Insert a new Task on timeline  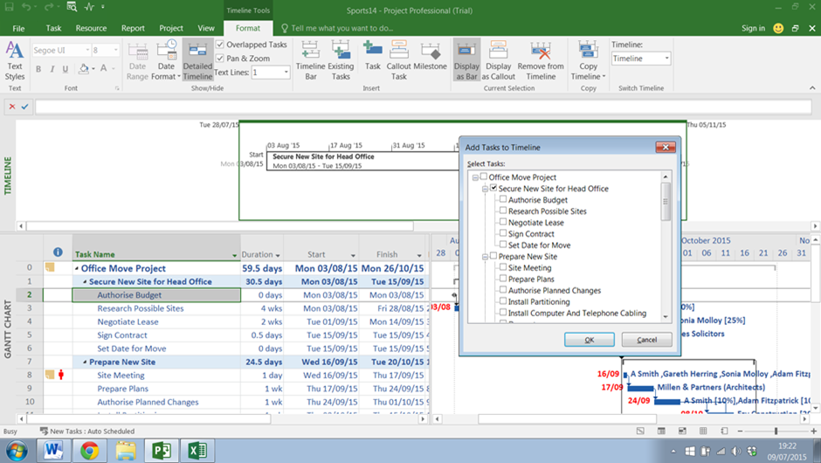click(373, 56)
